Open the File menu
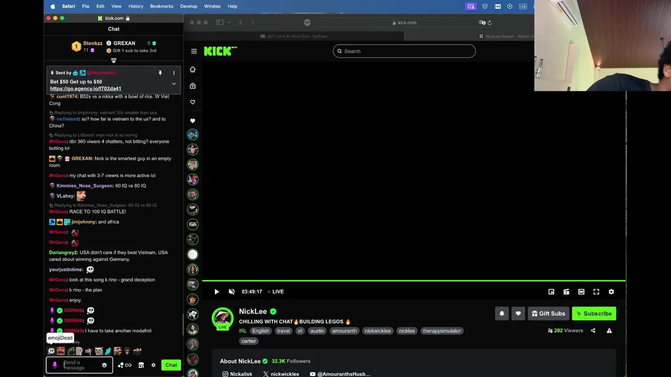The width and height of the screenshot is (671, 377). click(x=85, y=6)
